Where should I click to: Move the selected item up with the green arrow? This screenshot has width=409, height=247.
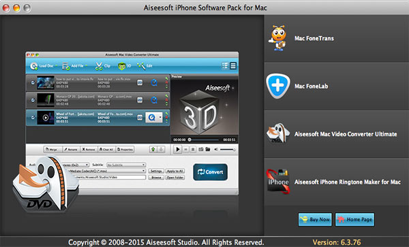pos(153,150)
